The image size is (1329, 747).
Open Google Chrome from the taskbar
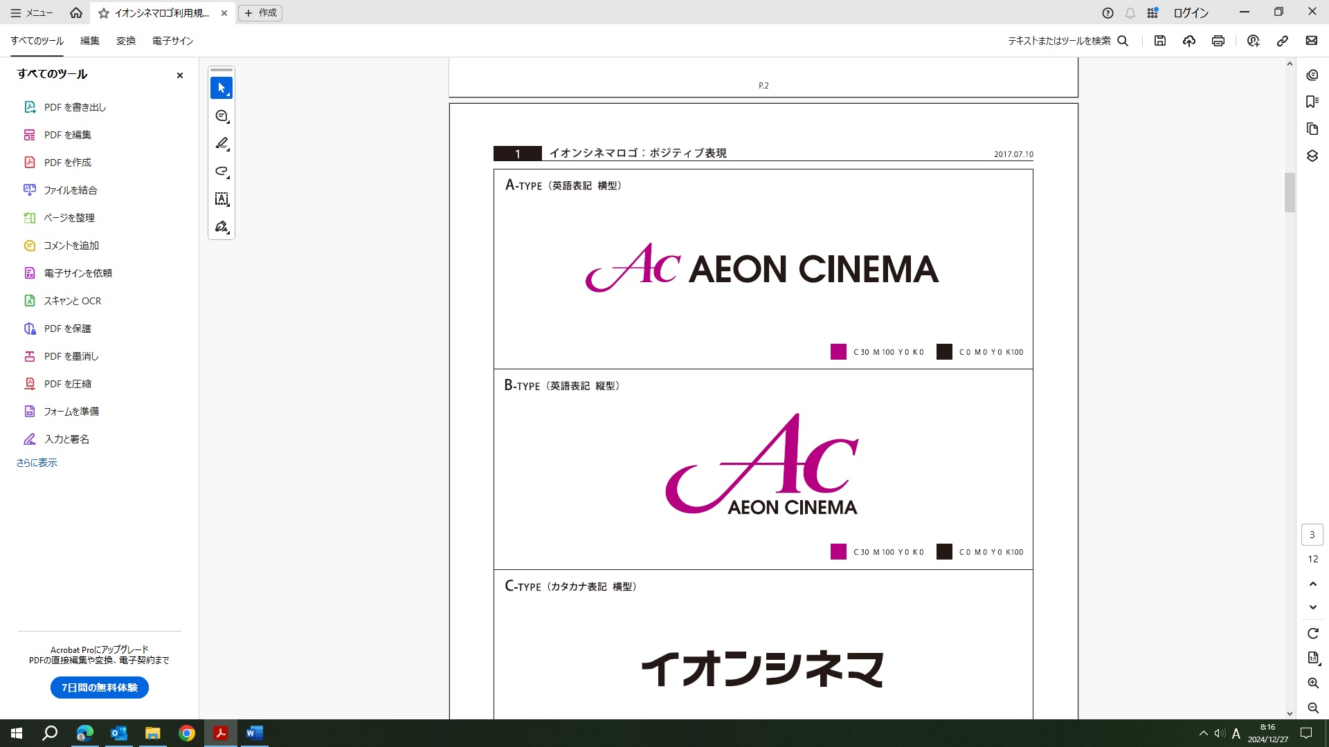point(187,733)
